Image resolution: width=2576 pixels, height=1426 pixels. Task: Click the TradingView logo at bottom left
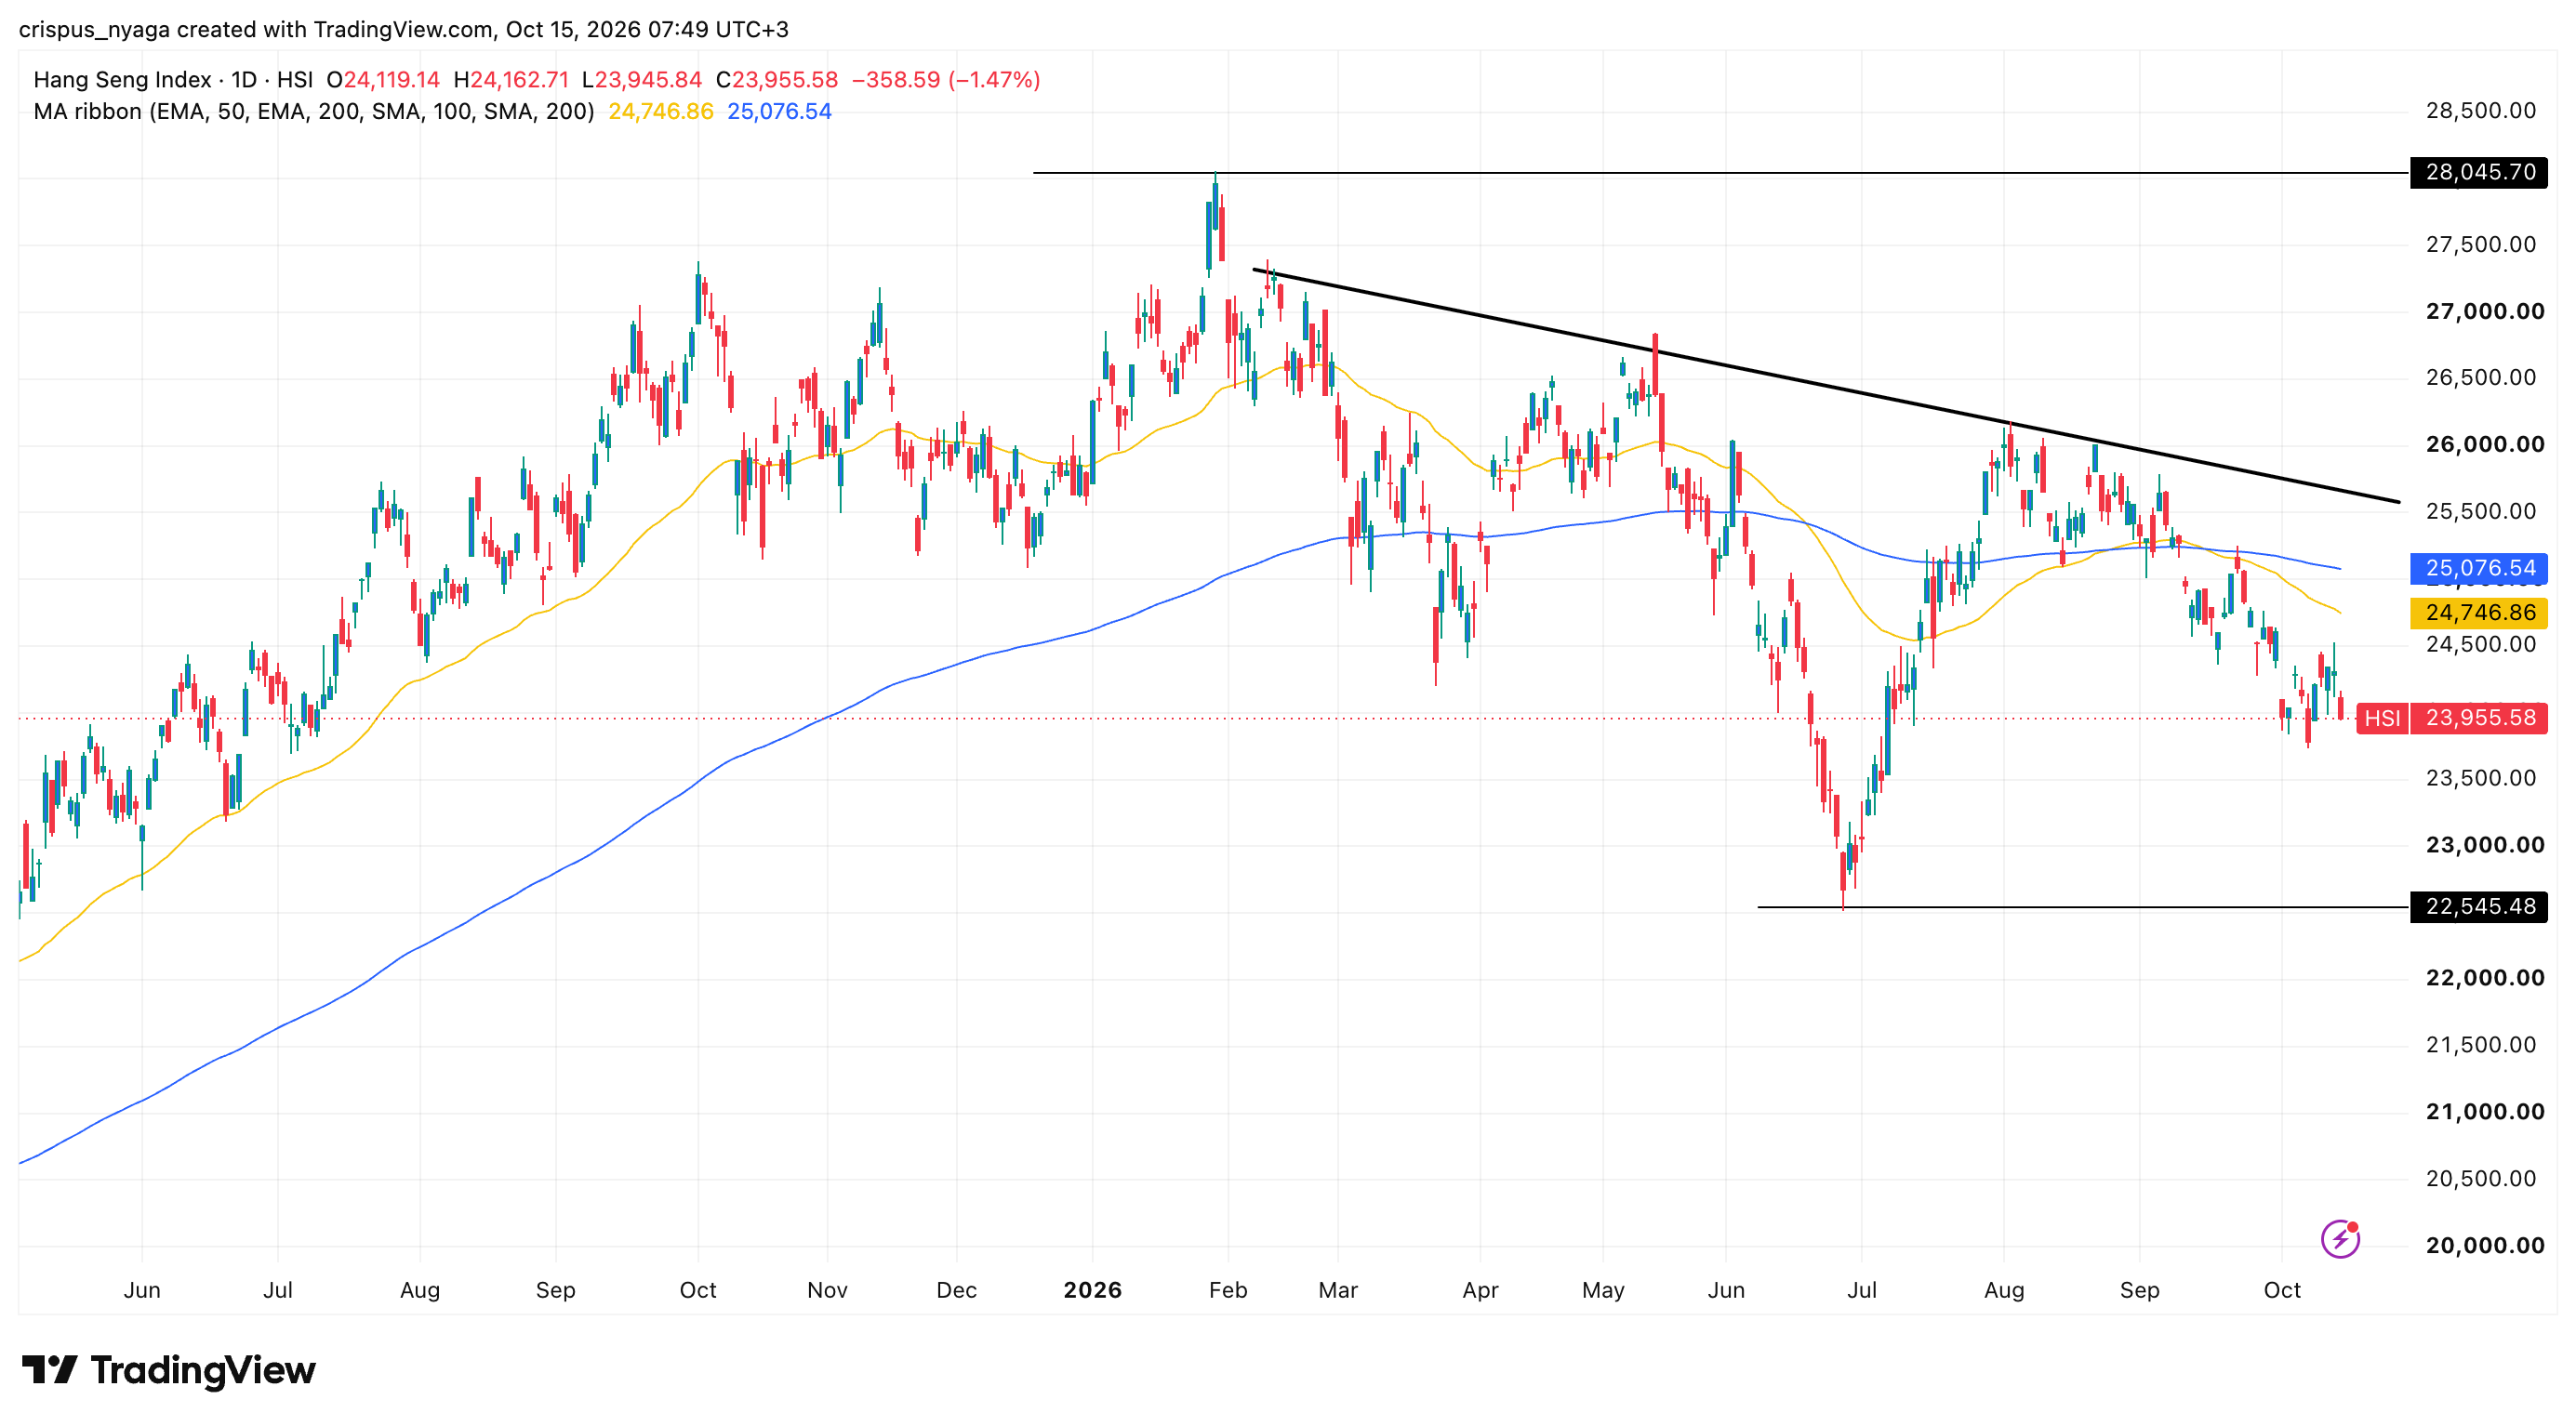(168, 1370)
